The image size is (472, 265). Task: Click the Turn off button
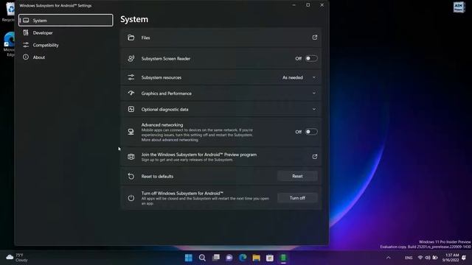click(x=297, y=198)
